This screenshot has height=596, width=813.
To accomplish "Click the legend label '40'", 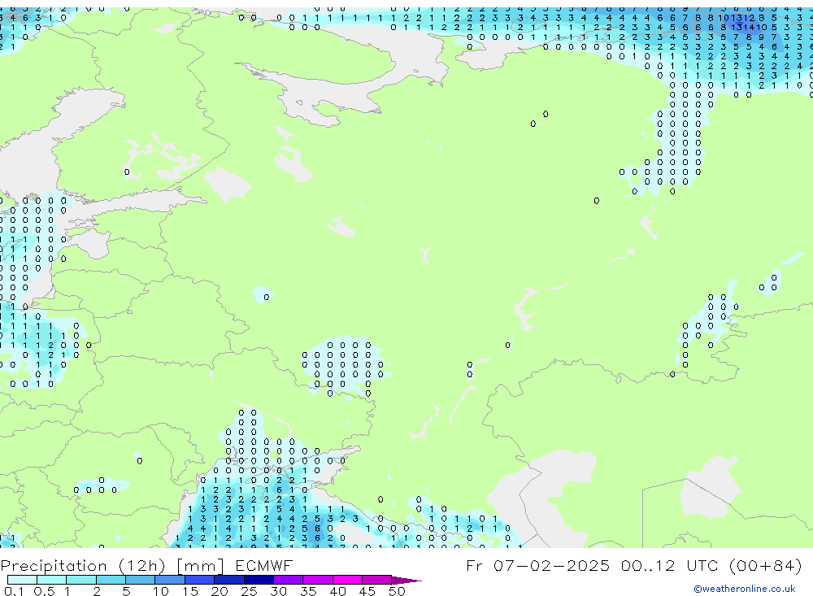I will coord(337,591).
